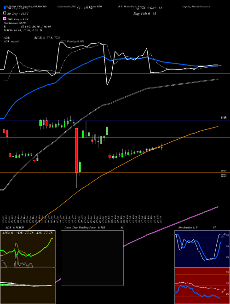The height and width of the screenshot is (304, 230).
Task: Click the 'ADX signal:' label
Action: pyautogui.click(x=11, y=41)
